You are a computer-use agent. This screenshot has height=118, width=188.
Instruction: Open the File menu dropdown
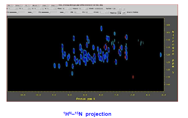10,5
